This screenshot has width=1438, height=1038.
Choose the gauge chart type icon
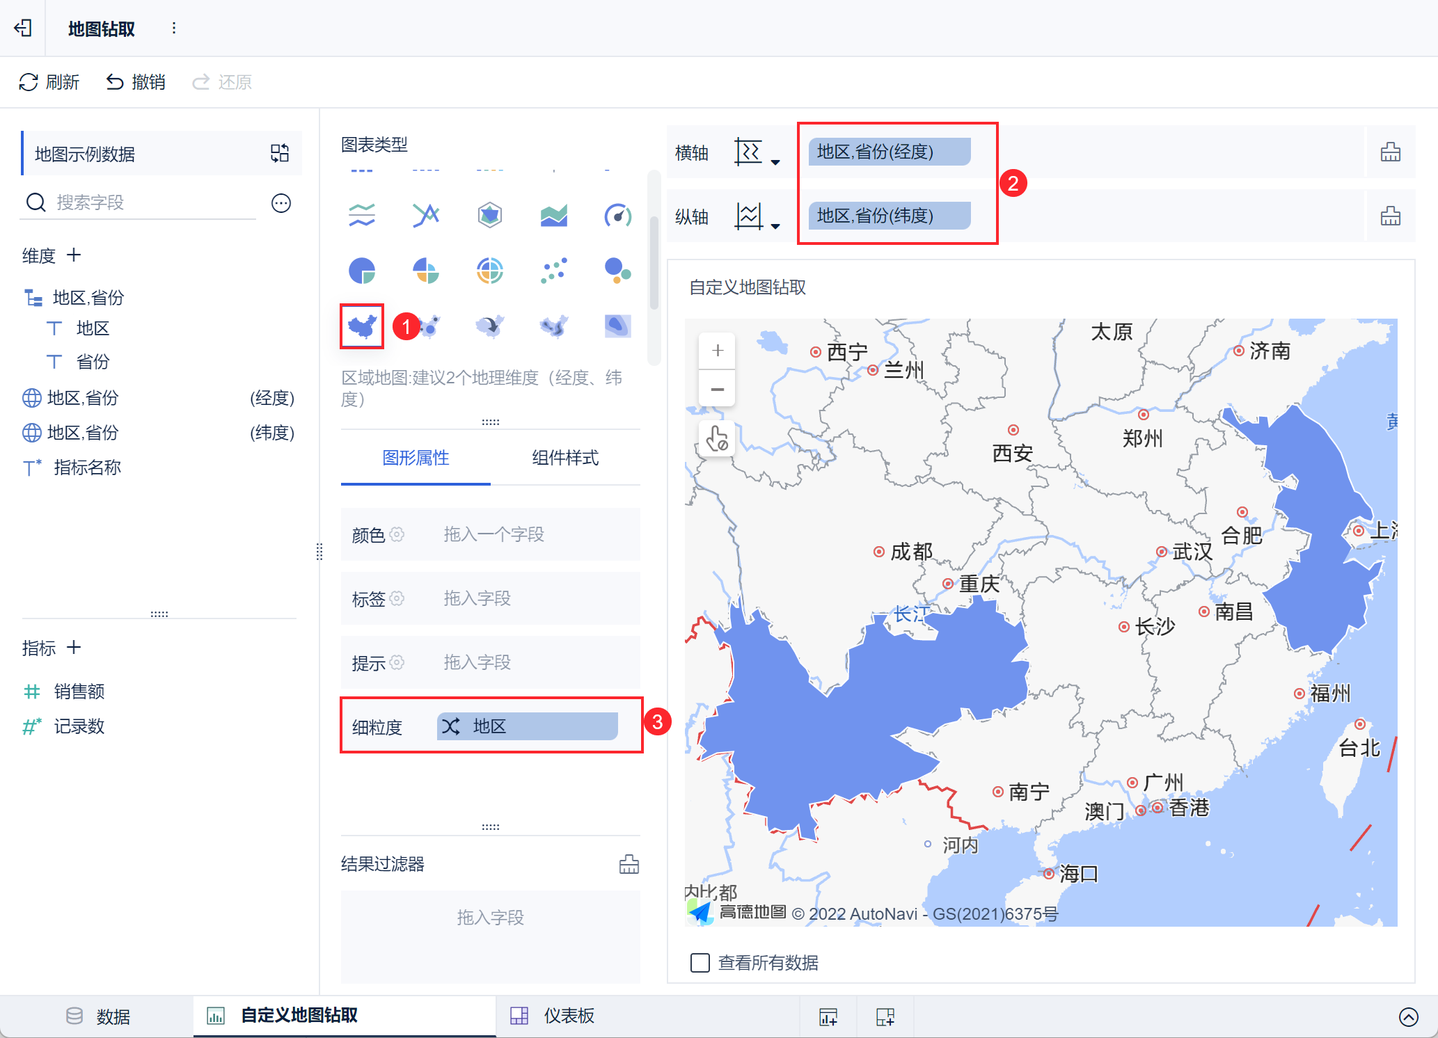(x=617, y=215)
